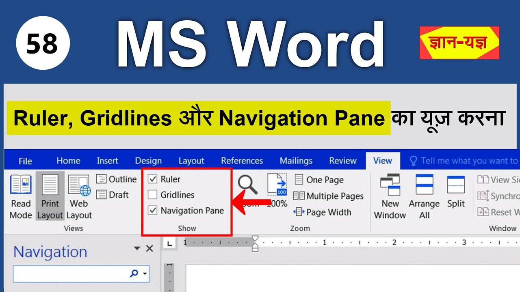The image size is (520, 292).
Task: Click the One Page zoom option
Action: pyautogui.click(x=319, y=180)
